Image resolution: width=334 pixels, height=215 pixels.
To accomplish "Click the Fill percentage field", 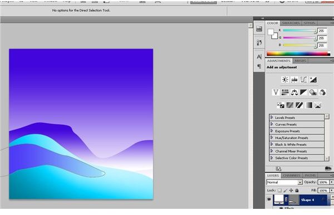I will [323, 190].
